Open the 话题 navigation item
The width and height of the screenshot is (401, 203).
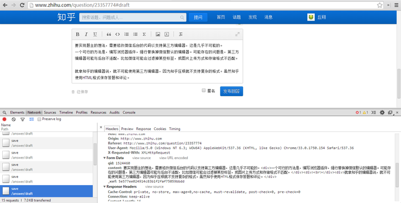[237, 17]
